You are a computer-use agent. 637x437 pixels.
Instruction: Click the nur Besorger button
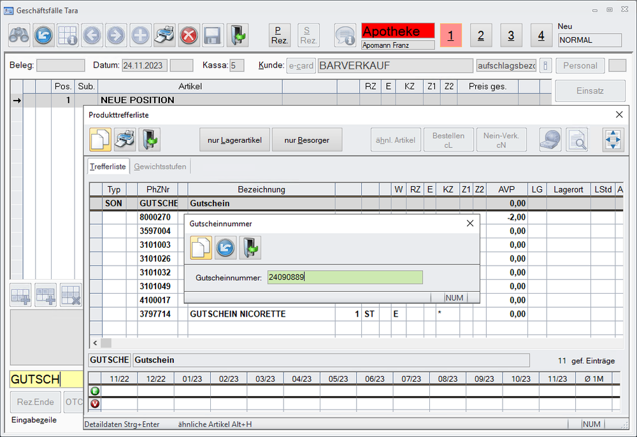(x=307, y=140)
